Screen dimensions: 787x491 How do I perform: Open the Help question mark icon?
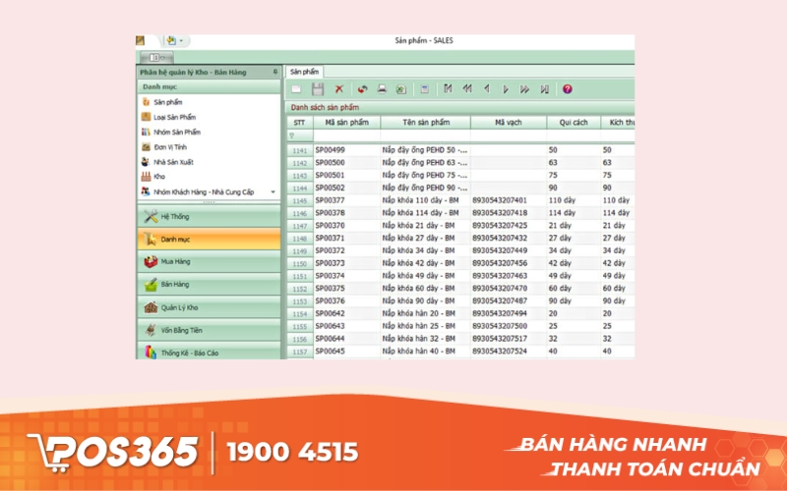point(568,89)
